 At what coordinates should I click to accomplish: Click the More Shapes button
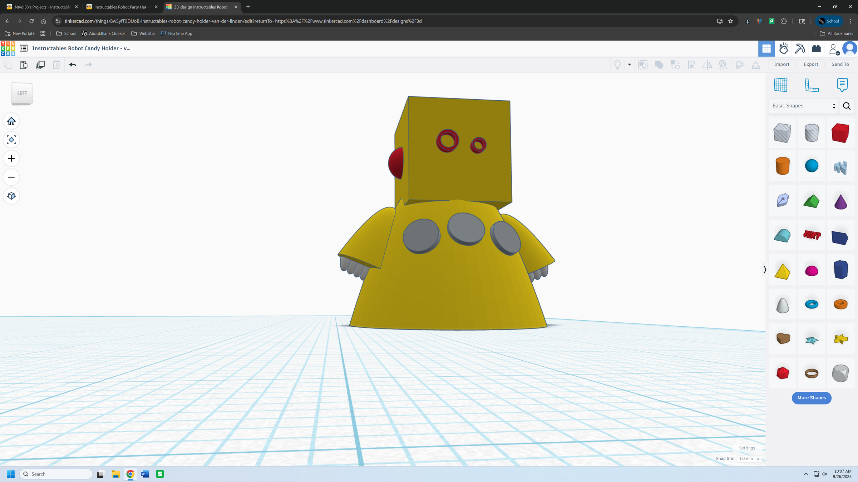[x=812, y=398]
